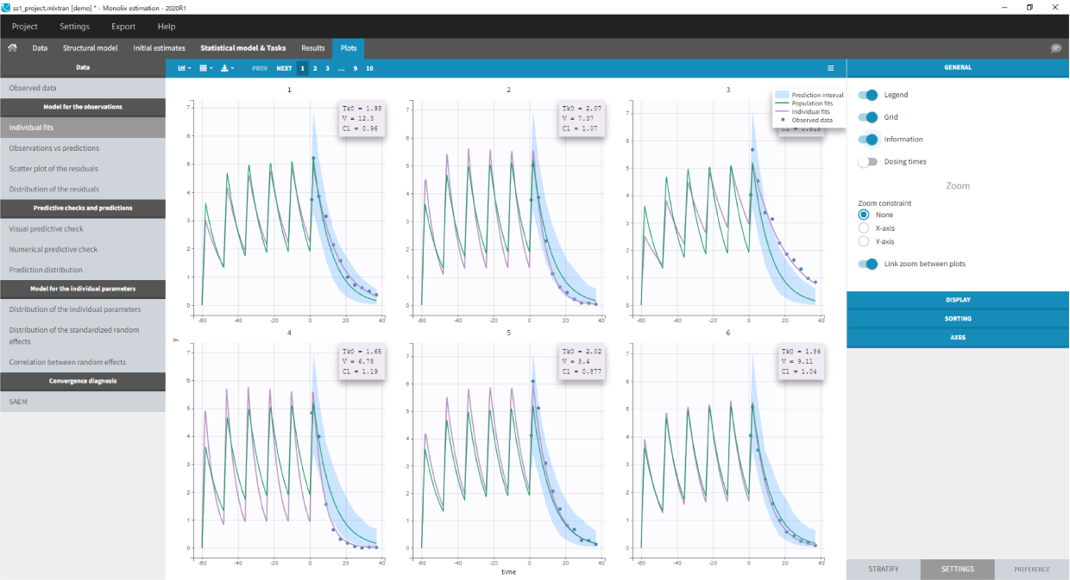Open the Help menu

(x=167, y=27)
